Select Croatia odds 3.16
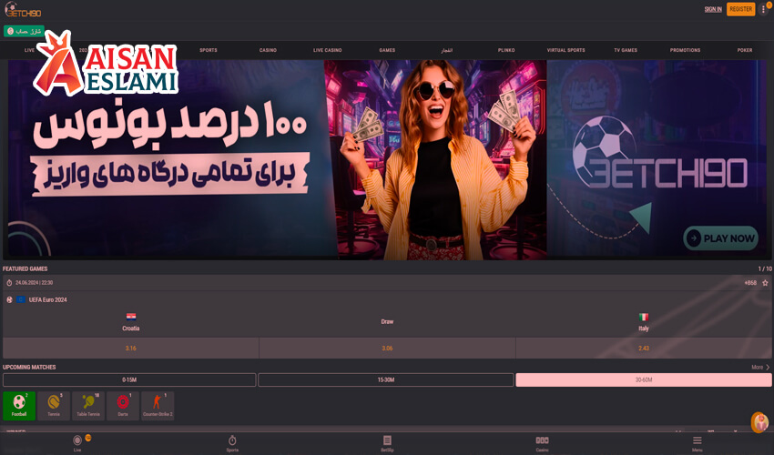Screen dimensions: 774x455 (131, 349)
